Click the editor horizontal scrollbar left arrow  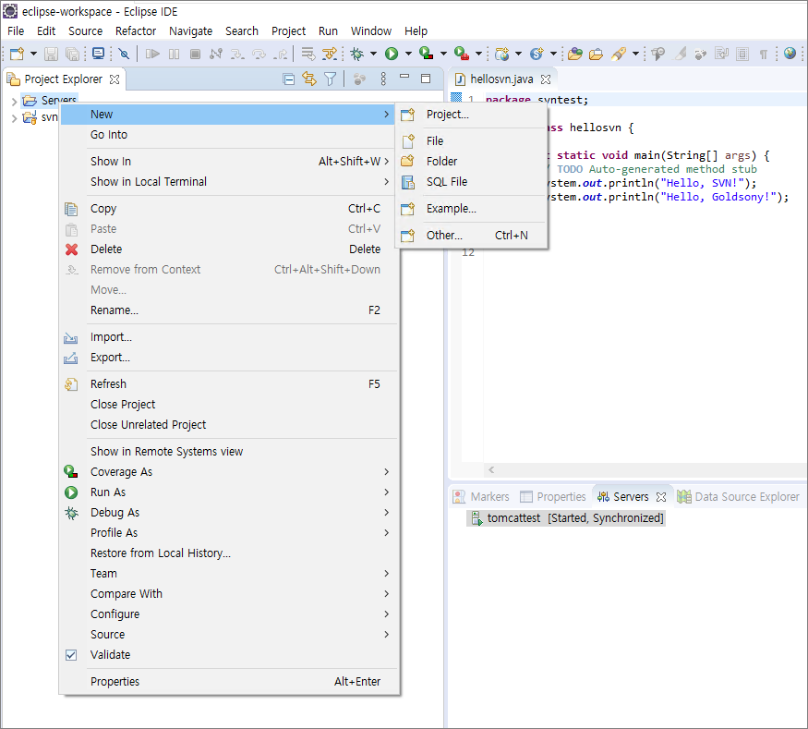491,469
